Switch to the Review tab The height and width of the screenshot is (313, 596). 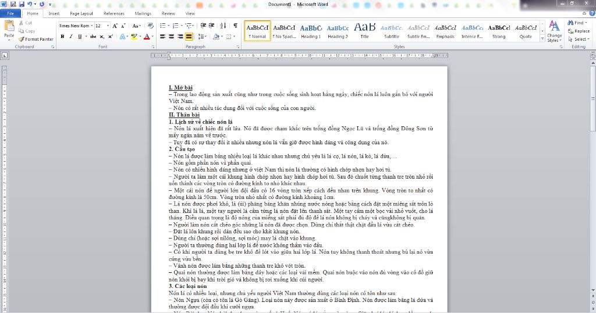(x=168, y=13)
